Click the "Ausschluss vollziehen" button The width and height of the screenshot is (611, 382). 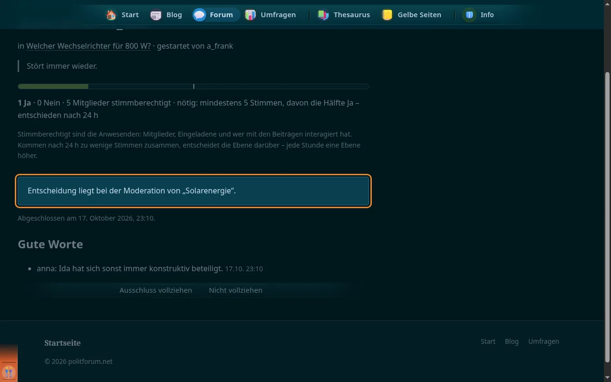coord(156,290)
